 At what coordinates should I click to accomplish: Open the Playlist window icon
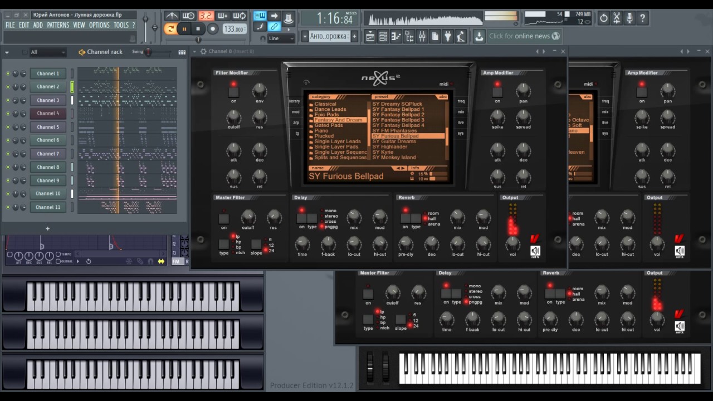tap(370, 37)
